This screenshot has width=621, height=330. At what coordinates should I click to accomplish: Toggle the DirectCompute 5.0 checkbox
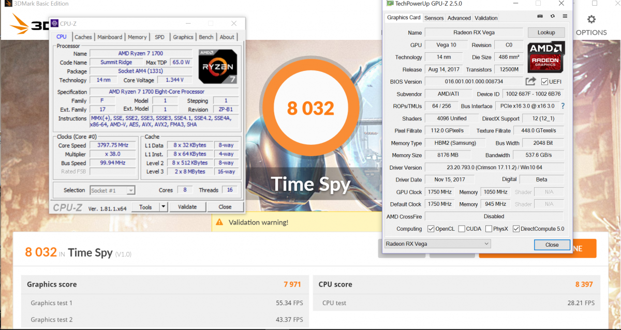click(516, 229)
